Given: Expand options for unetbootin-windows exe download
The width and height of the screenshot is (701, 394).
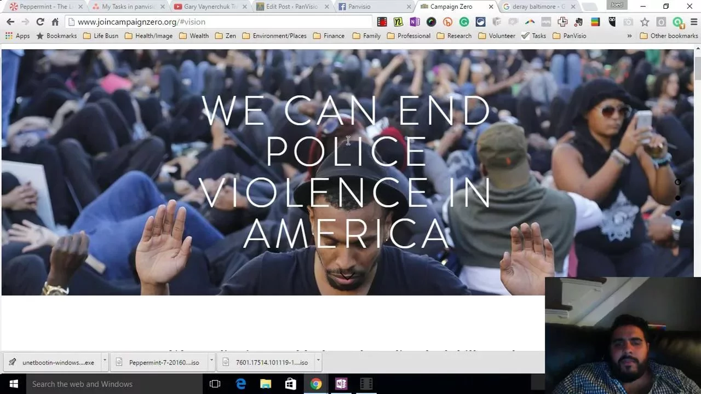Looking at the screenshot, I should coord(105,362).
